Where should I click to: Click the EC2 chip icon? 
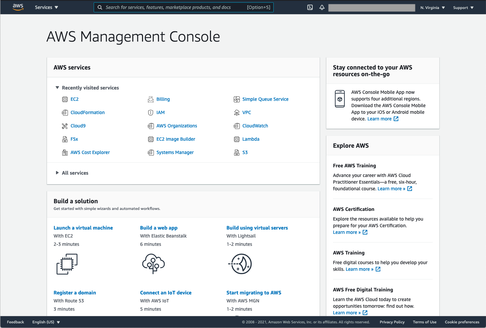pyautogui.click(x=65, y=99)
